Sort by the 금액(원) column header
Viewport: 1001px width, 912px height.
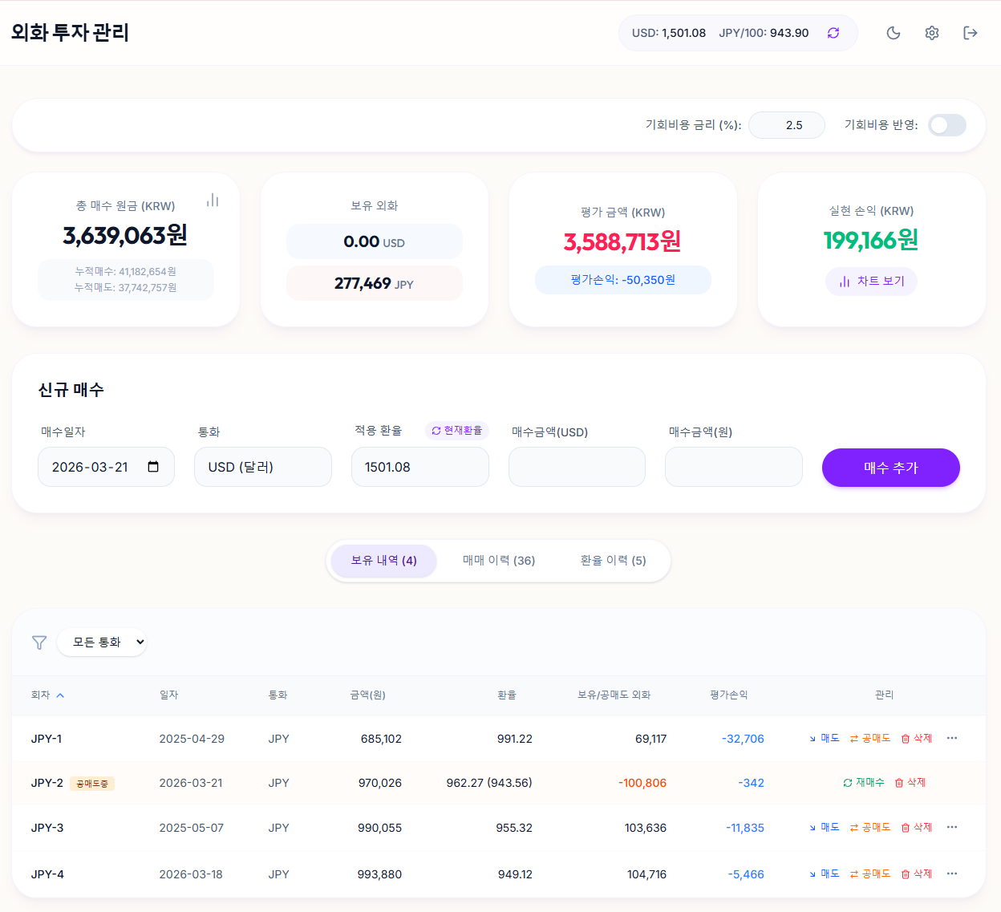(368, 695)
